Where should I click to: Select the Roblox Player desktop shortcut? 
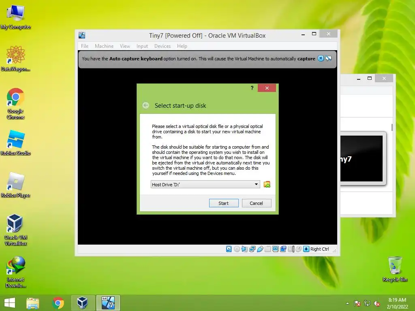16,185
